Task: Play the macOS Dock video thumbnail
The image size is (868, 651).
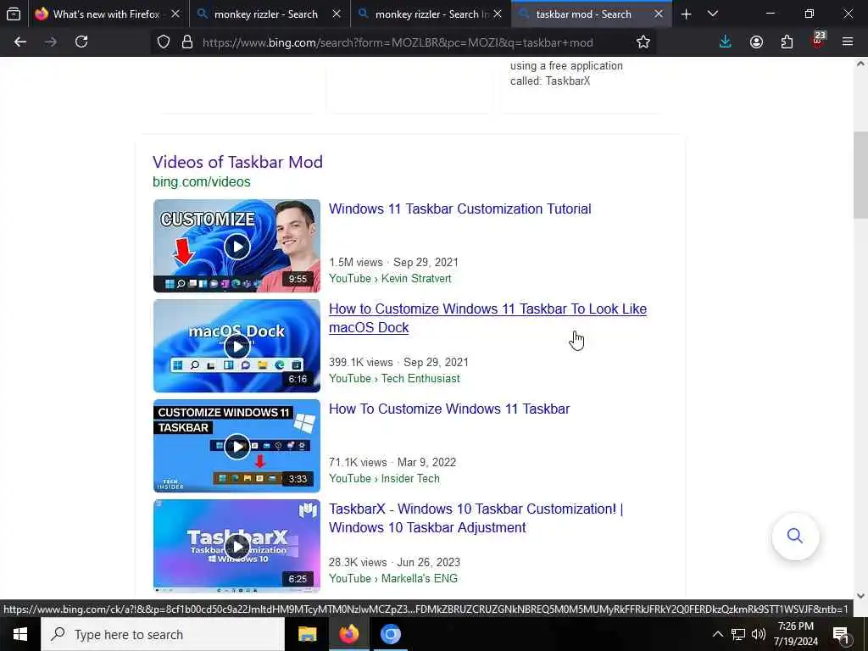Action: pyautogui.click(x=236, y=346)
